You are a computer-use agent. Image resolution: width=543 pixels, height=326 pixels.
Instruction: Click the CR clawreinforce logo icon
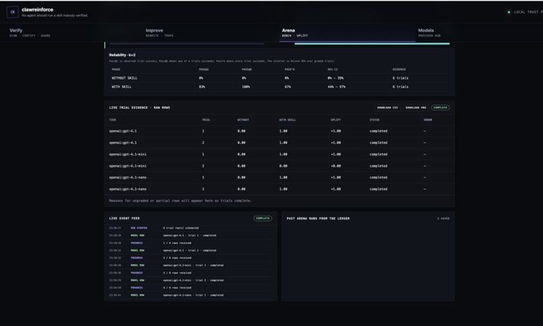pos(13,12)
